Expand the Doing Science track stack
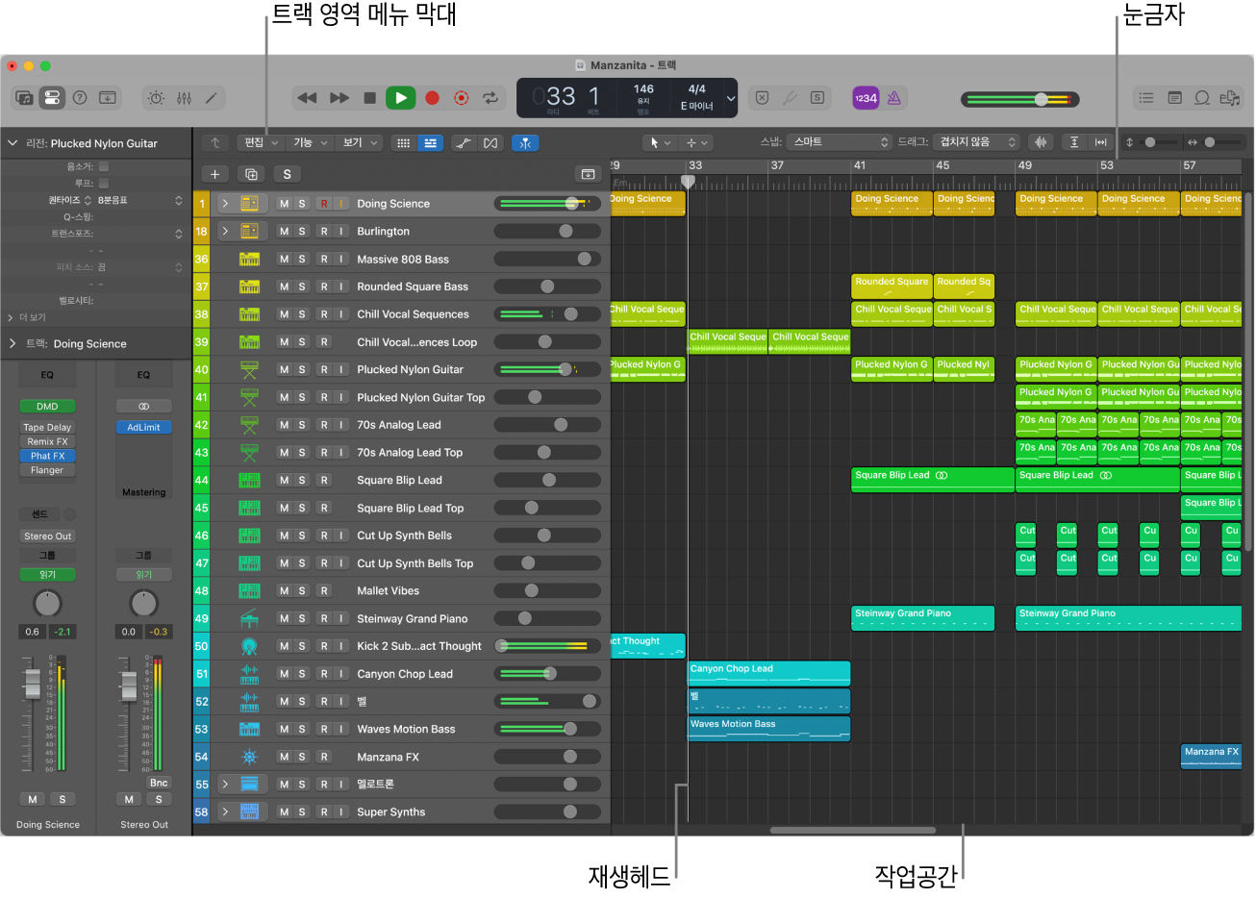 point(225,204)
